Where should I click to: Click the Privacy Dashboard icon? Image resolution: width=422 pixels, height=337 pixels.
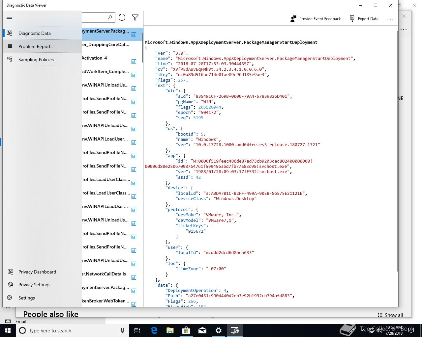[11, 272]
